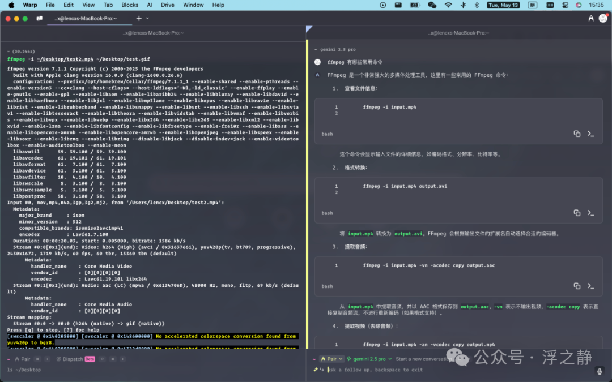Click the microphone voice input icon
Image resolution: width=612 pixels, height=382 pixels.
tap(600, 371)
